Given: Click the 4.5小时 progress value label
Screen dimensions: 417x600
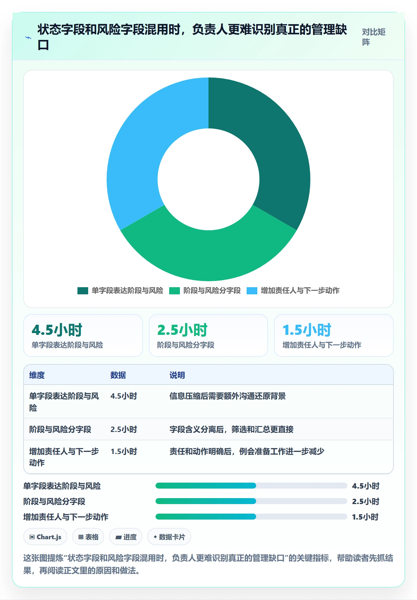Looking at the screenshot, I should coord(366,486).
